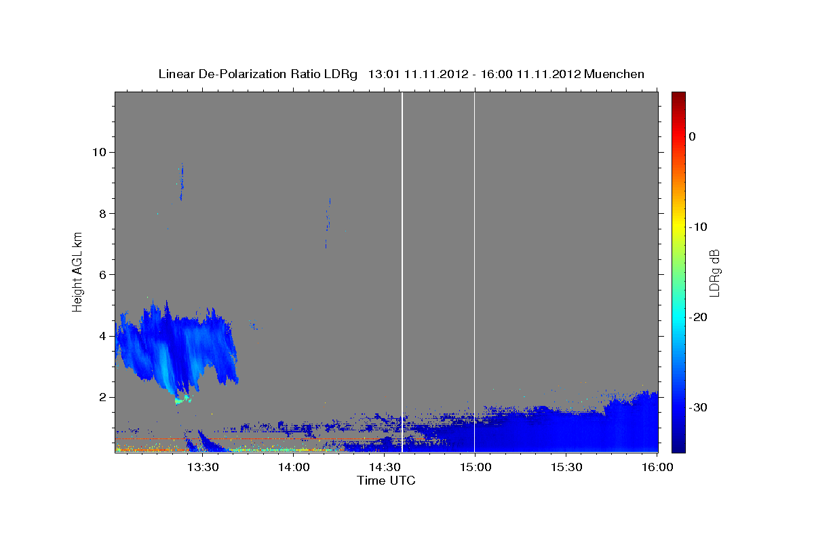Click the height tick label 8
This screenshot has width=814, height=543.
[102, 213]
